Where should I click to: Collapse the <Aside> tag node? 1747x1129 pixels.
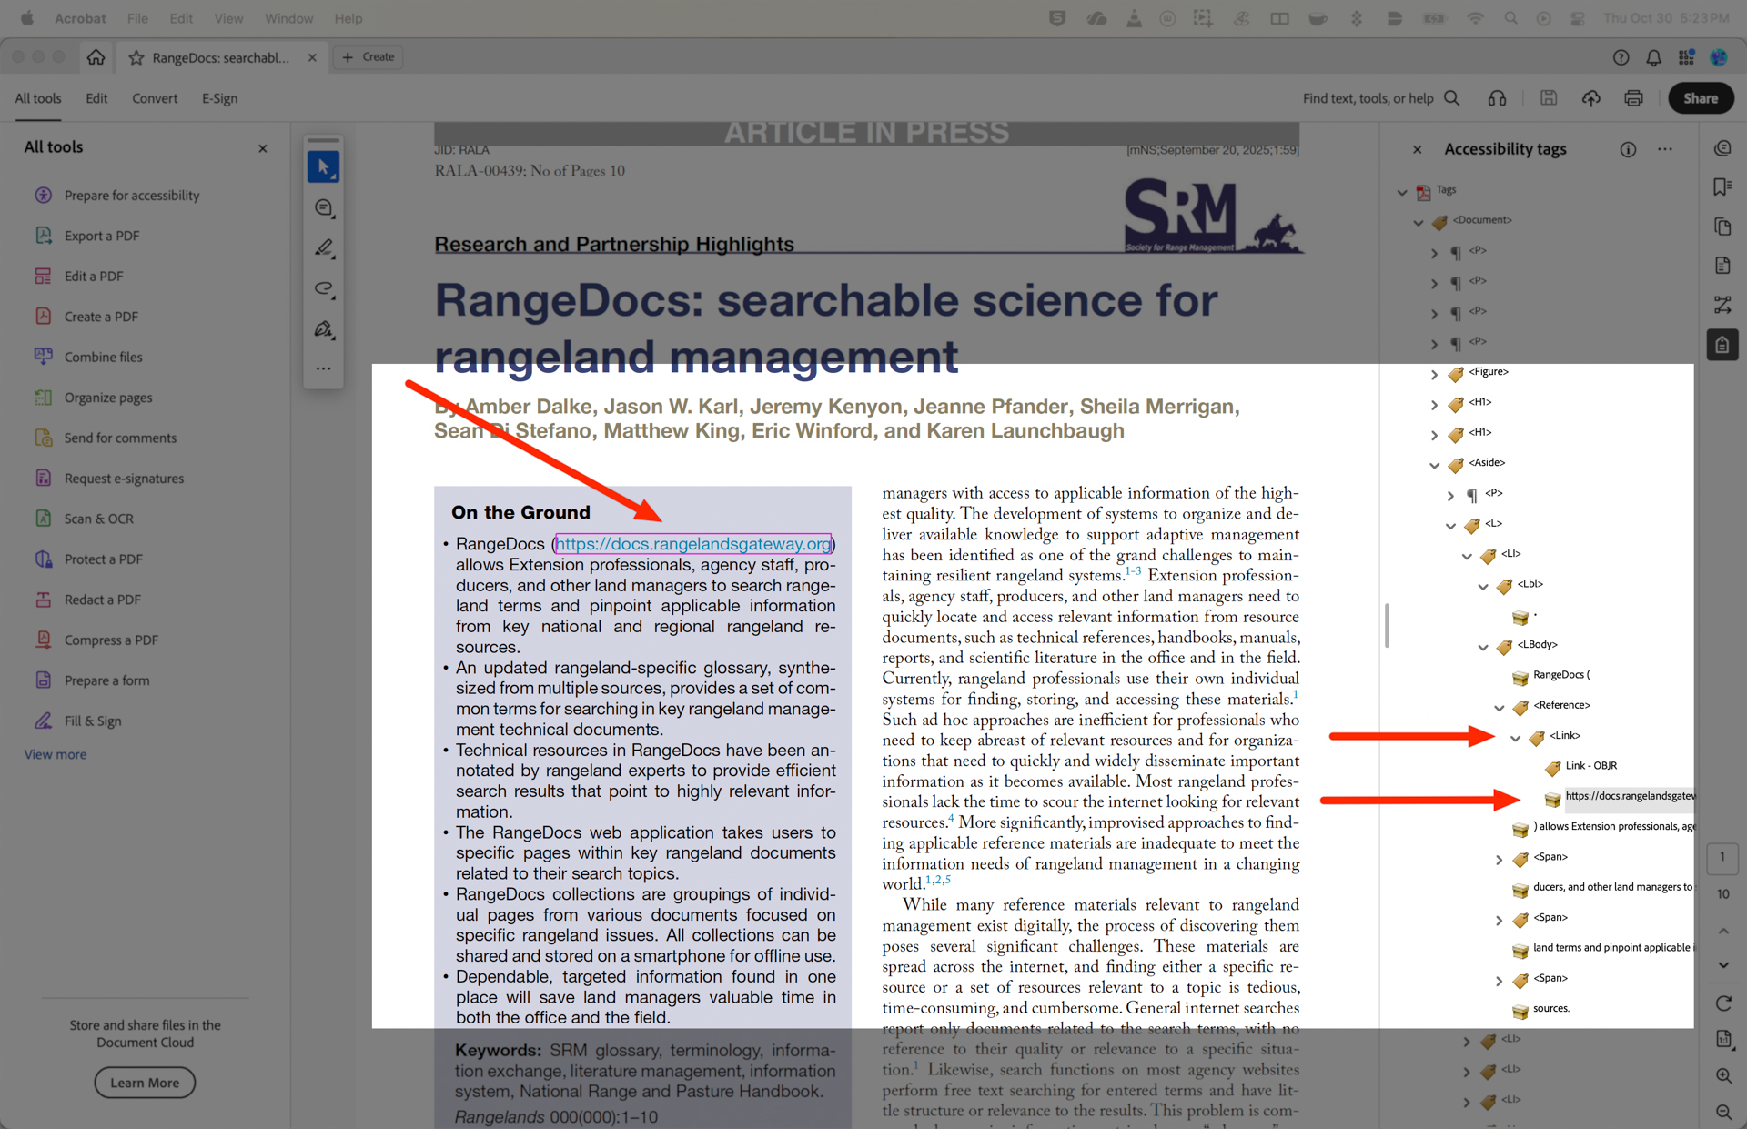tap(1434, 465)
